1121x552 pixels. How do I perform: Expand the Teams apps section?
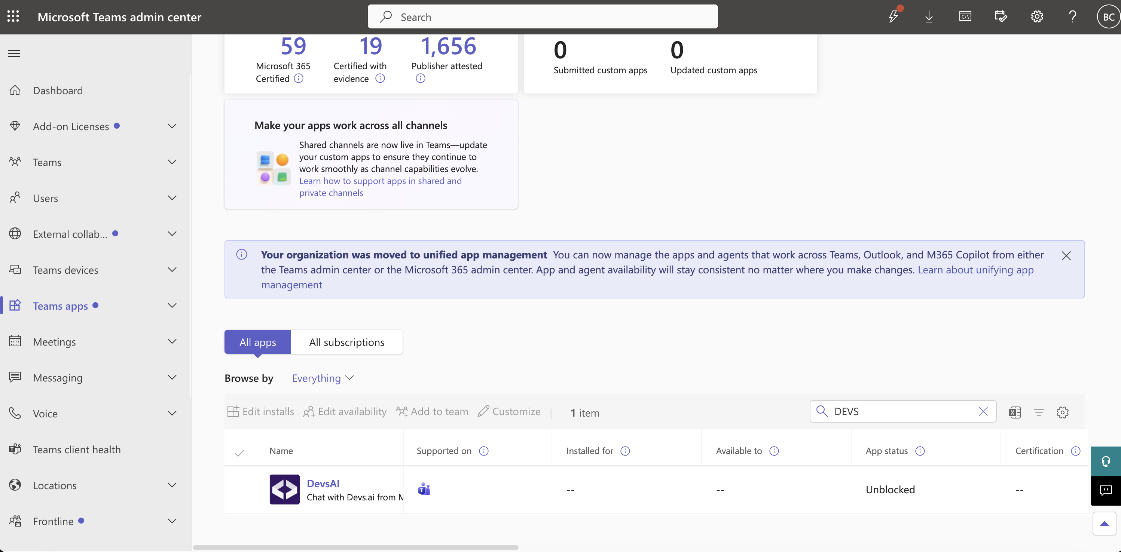click(172, 306)
